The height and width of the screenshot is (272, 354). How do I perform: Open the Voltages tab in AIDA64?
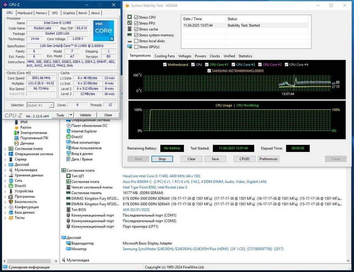185,56
